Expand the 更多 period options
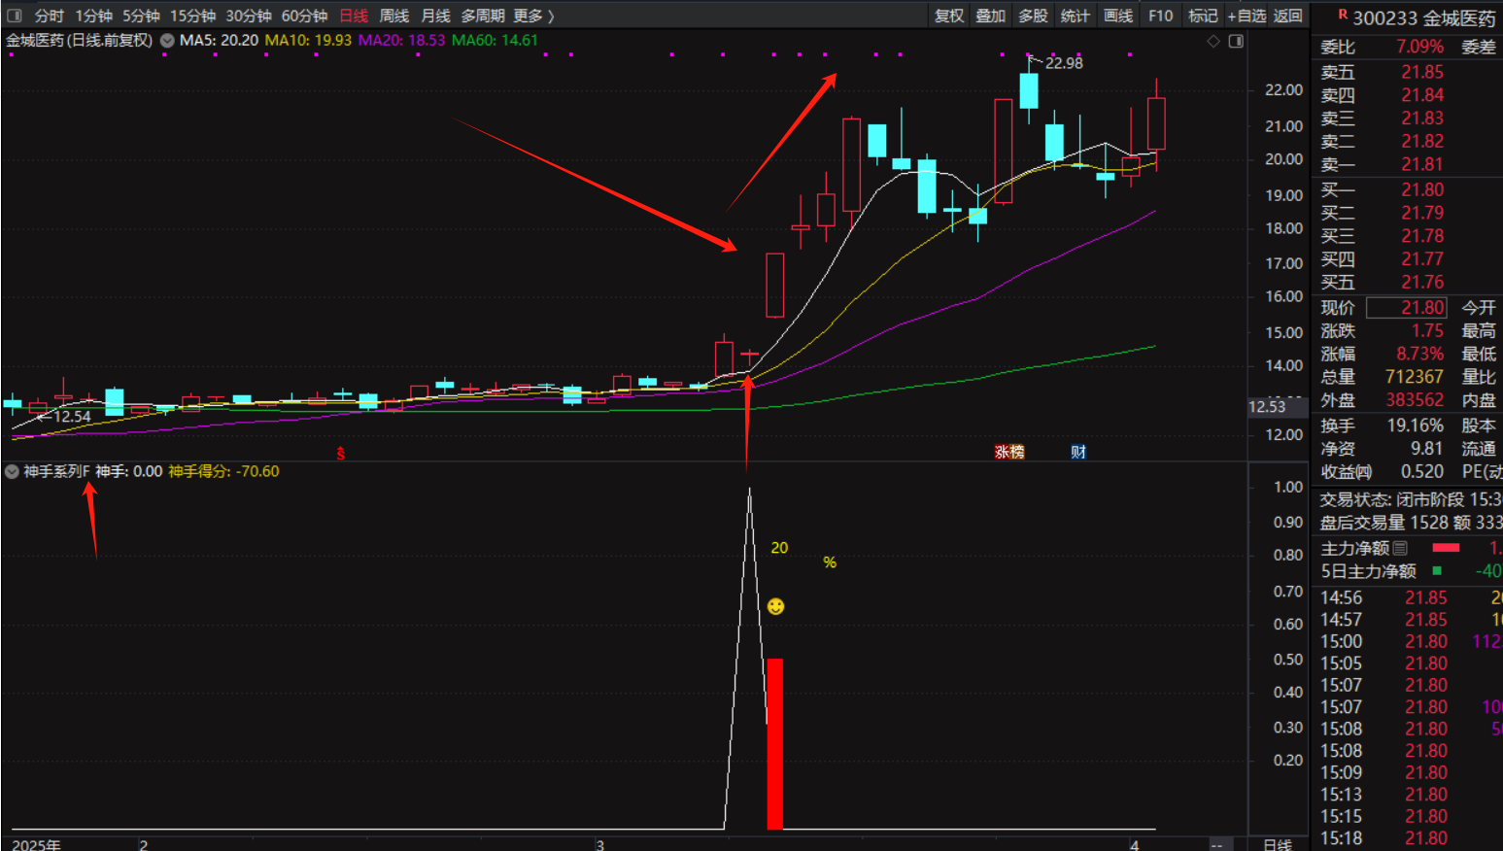Viewport: 1503px width, 851px height. point(533,16)
